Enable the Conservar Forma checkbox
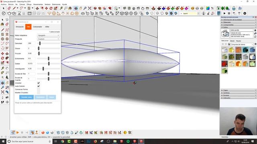257x144 pixels. (x=39, y=90)
